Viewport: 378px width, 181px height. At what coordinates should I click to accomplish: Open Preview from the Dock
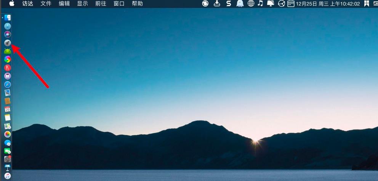coord(8,93)
